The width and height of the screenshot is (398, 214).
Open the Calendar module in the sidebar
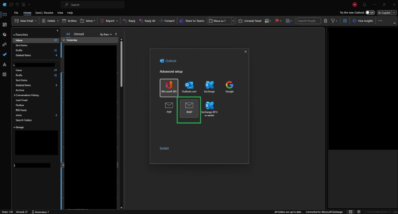pos(5,24)
